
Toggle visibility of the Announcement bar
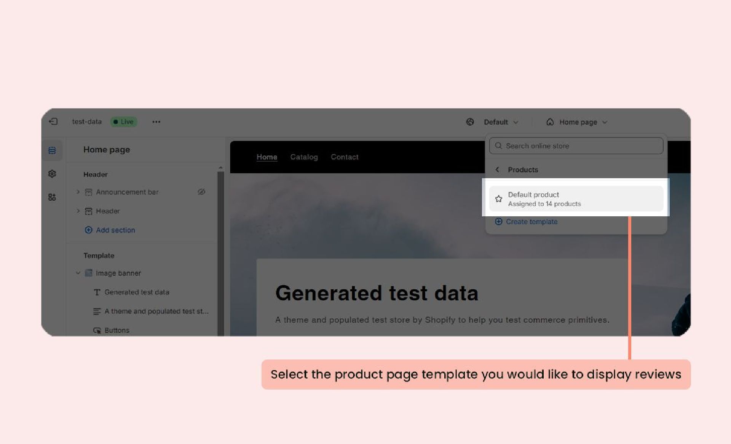[x=201, y=192]
